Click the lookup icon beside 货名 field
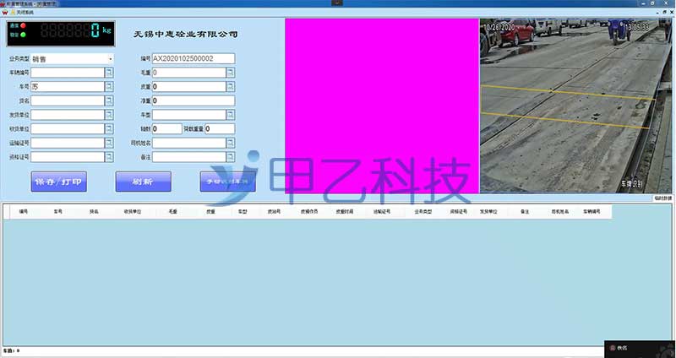This screenshot has height=358, width=676. pos(109,101)
